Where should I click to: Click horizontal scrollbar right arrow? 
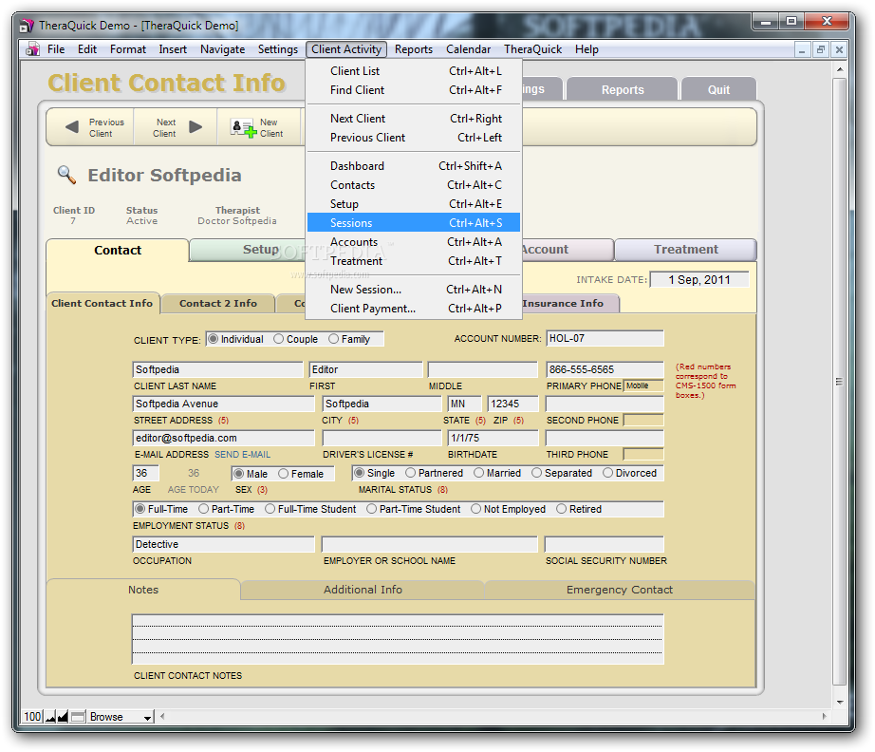[824, 716]
